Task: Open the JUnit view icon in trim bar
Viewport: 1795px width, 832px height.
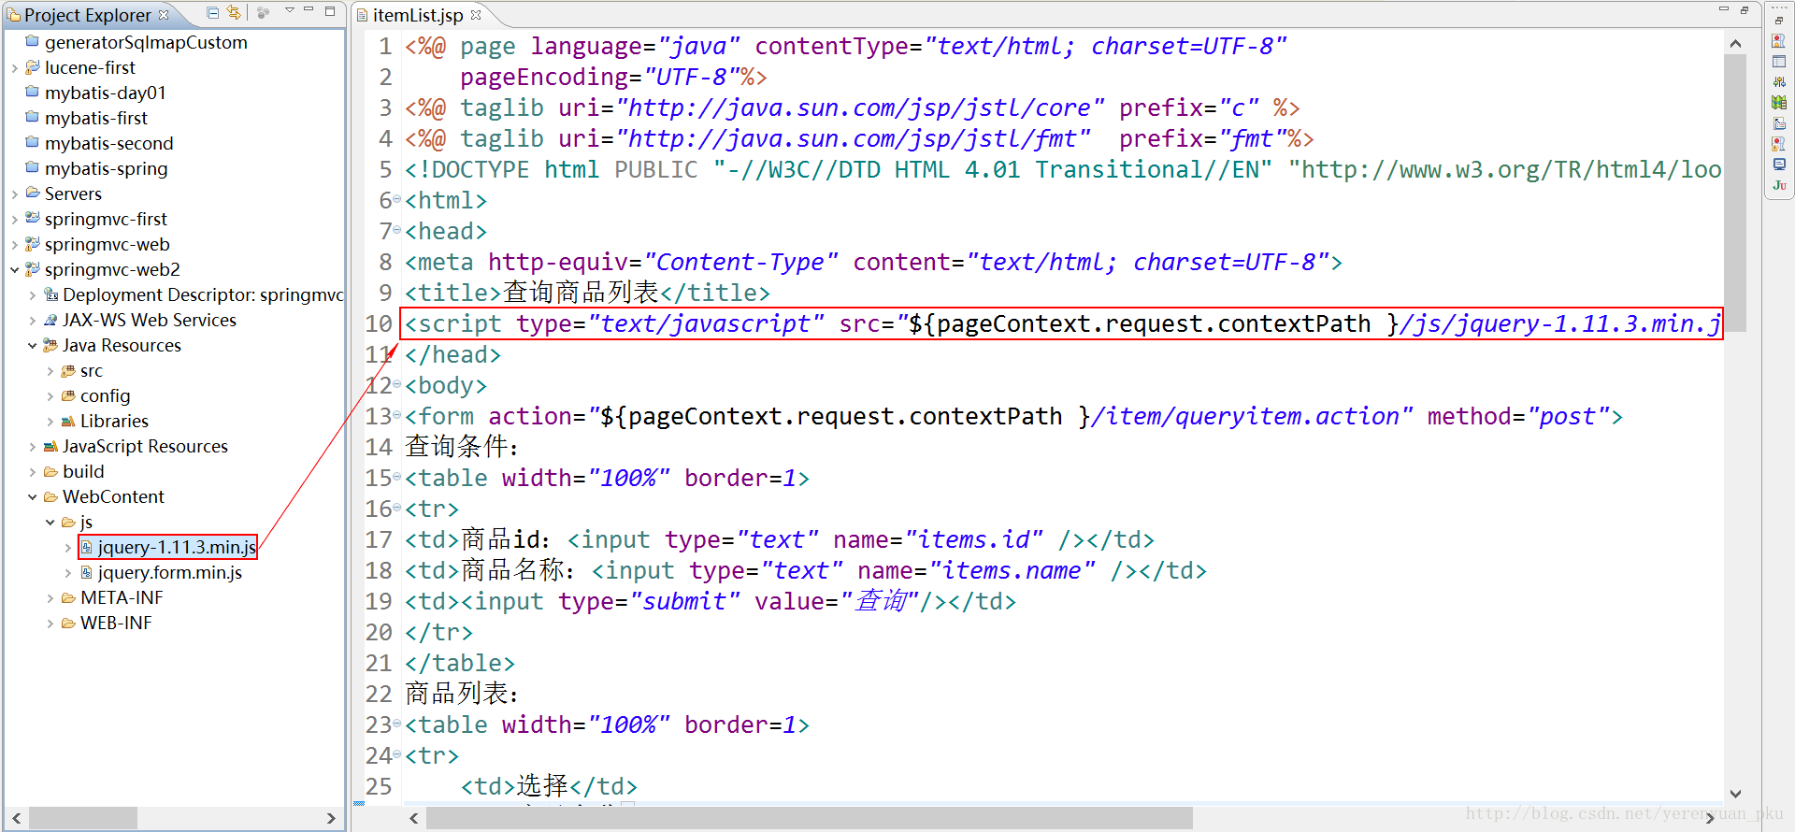Action: pyautogui.click(x=1779, y=185)
